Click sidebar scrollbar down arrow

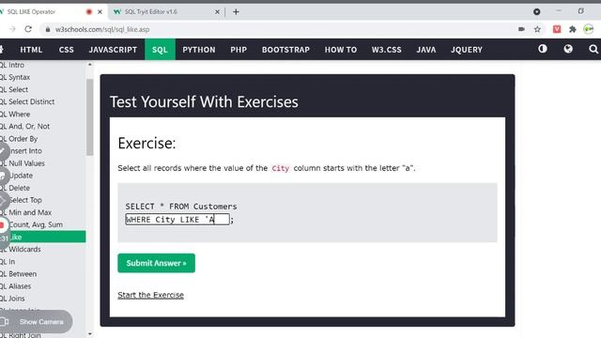90,334
